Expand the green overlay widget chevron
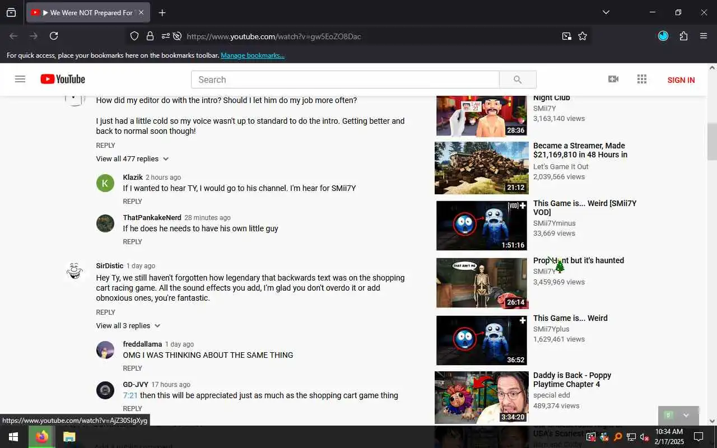 pyautogui.click(x=686, y=416)
